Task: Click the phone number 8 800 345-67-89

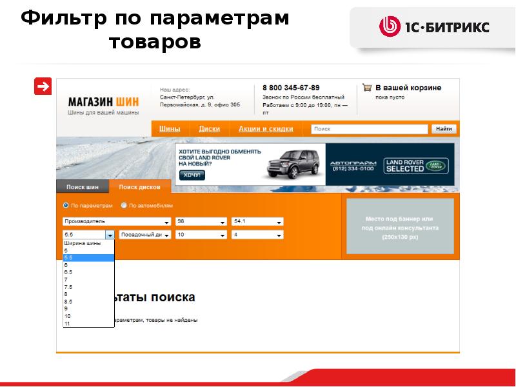Action: tap(291, 88)
